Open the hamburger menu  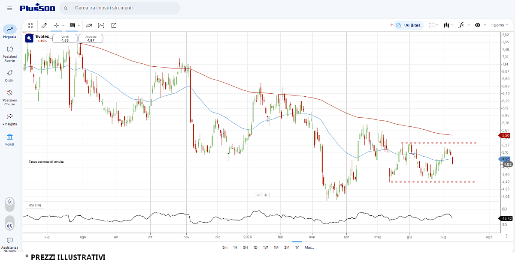point(10,8)
